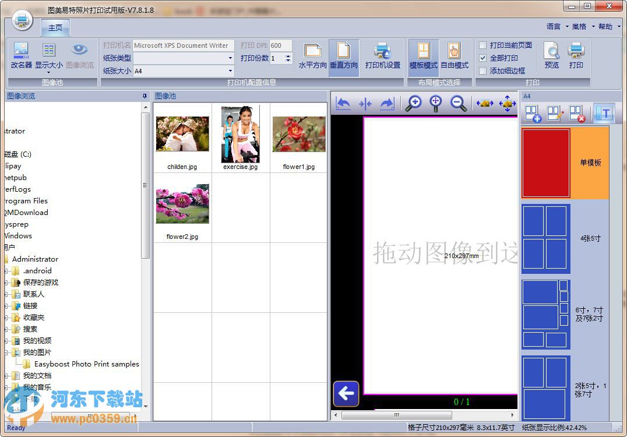Click the blue back arrow button

[346, 394]
